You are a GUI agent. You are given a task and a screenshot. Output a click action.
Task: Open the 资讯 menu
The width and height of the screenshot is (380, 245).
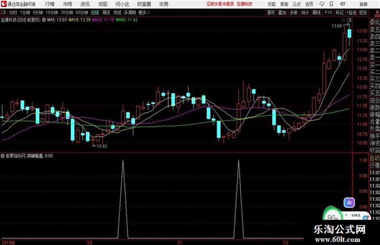coord(85,4)
